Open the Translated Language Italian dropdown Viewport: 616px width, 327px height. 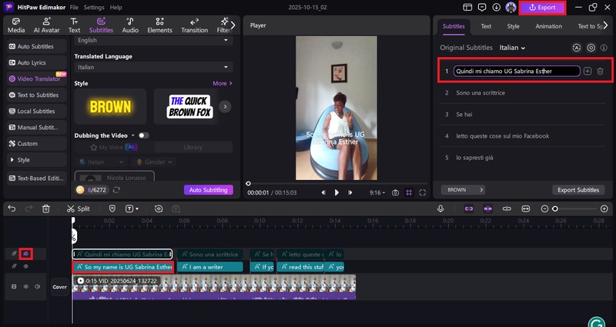click(153, 67)
